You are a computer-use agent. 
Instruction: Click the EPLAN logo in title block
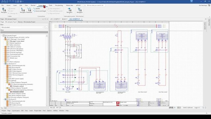coord(118,103)
